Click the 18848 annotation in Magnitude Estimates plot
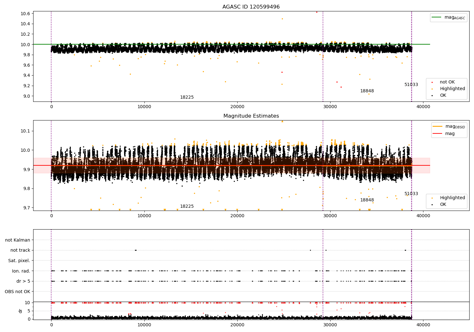474x332 pixels. click(367, 200)
